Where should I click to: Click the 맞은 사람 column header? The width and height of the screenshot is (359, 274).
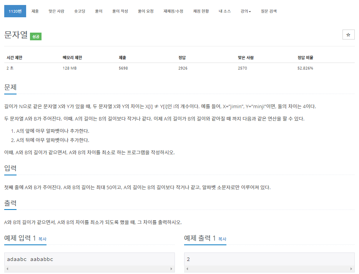(x=246, y=58)
